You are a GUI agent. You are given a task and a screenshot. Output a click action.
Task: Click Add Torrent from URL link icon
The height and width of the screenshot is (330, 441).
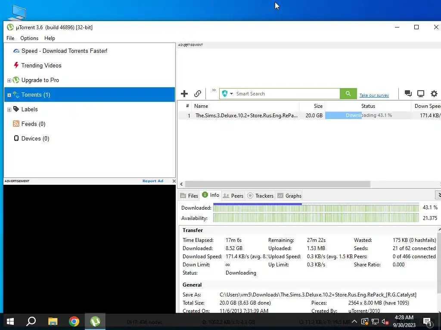click(x=198, y=94)
